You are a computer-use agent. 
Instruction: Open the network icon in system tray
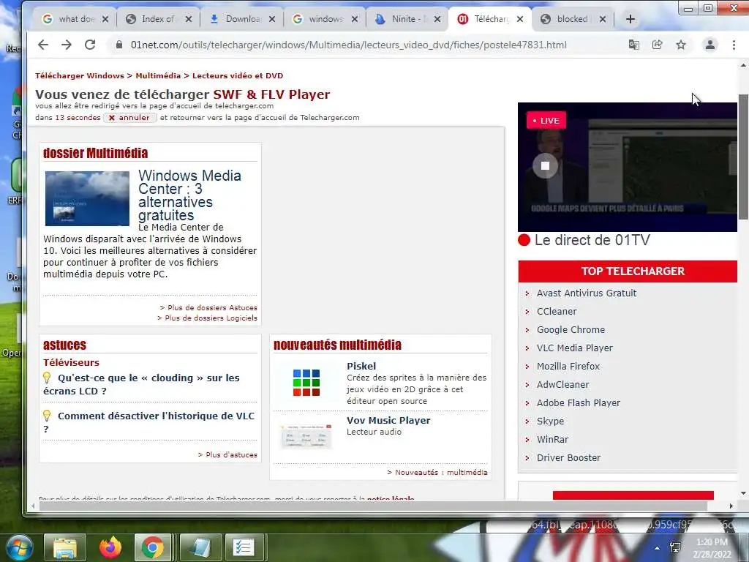(675, 547)
